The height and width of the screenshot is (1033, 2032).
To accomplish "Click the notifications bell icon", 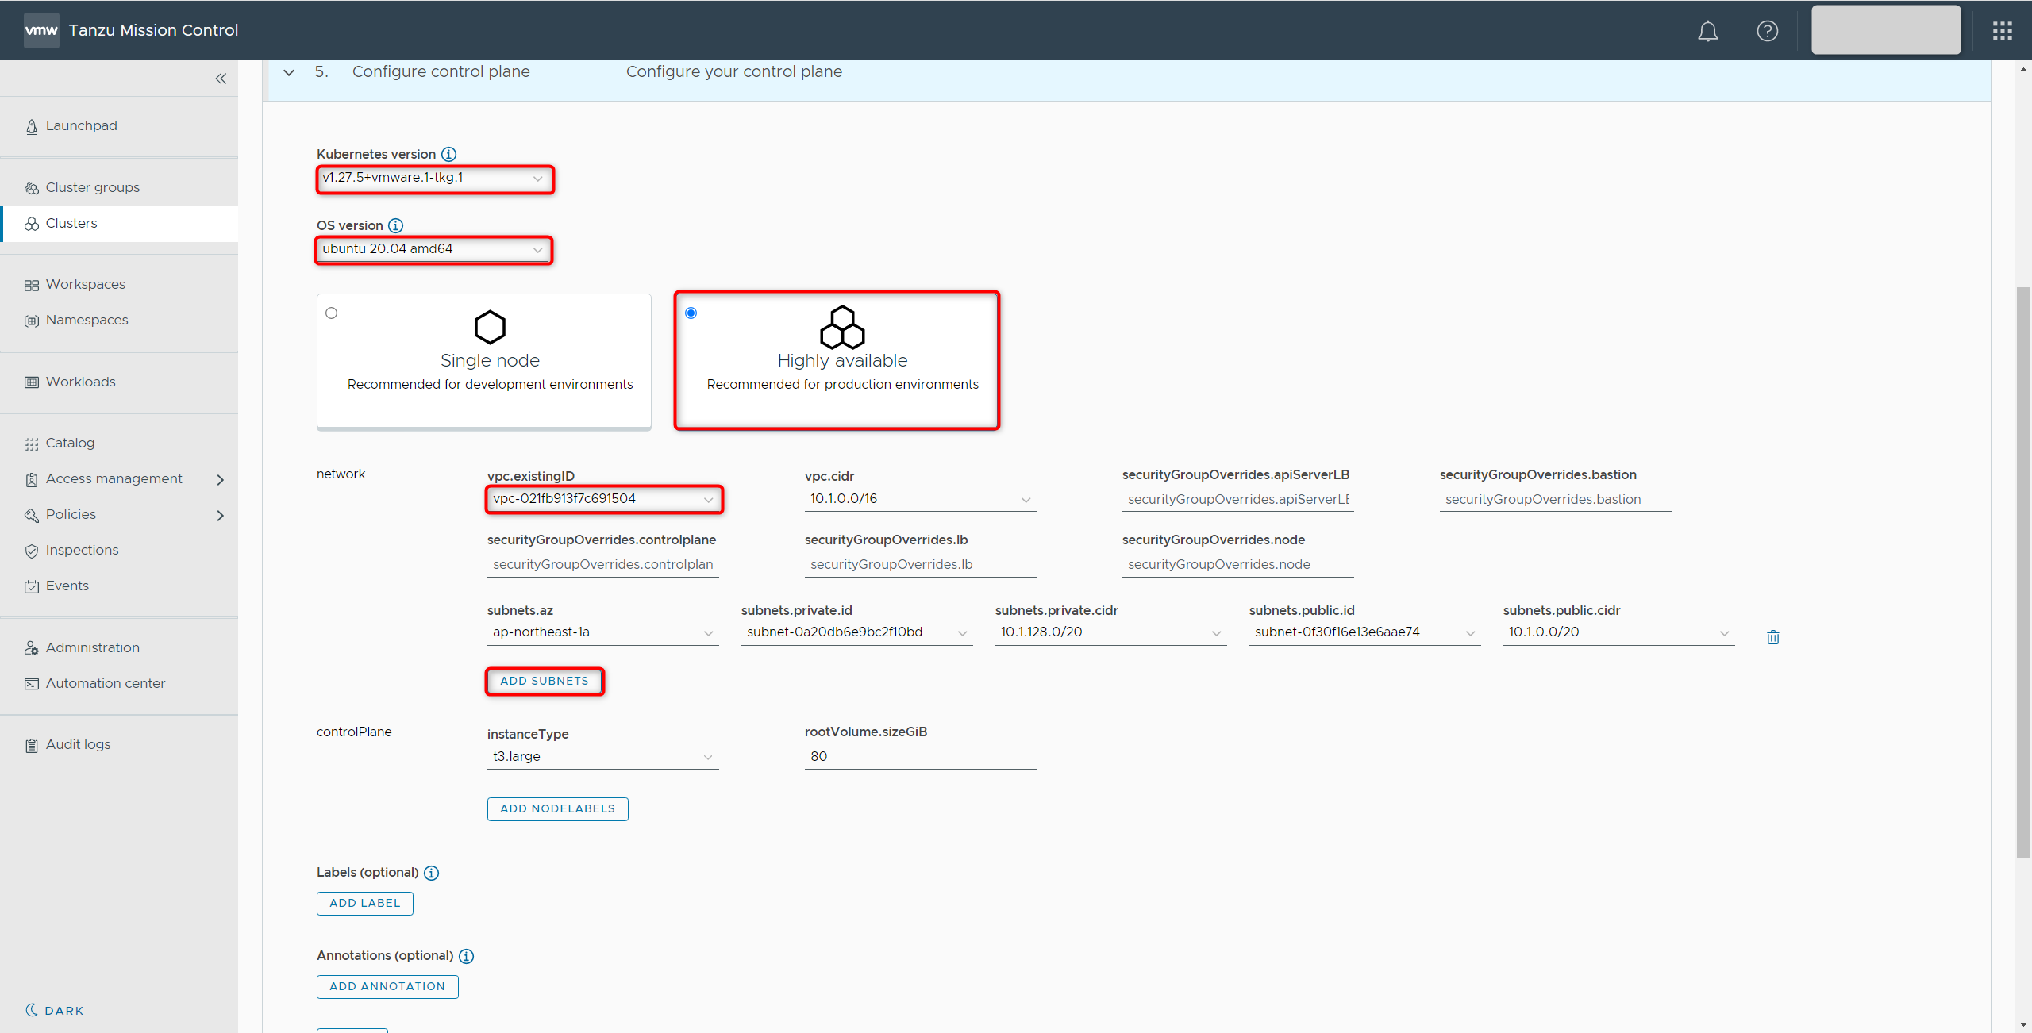I will 1707,31.
